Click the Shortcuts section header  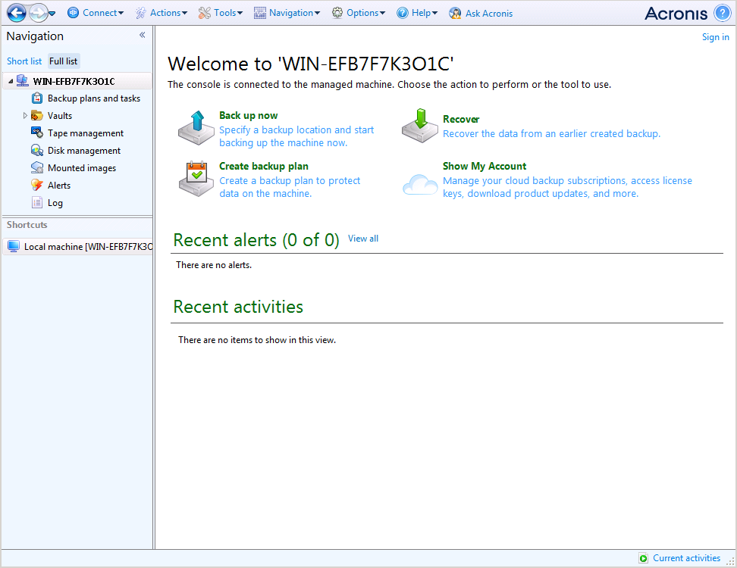point(27,225)
